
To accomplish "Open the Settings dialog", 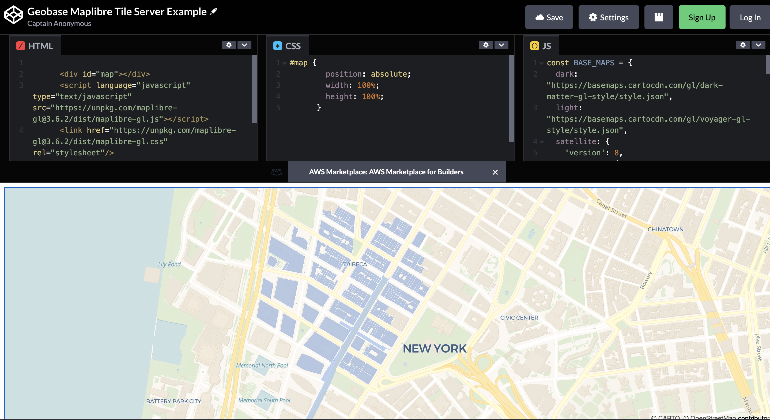I will (x=608, y=17).
